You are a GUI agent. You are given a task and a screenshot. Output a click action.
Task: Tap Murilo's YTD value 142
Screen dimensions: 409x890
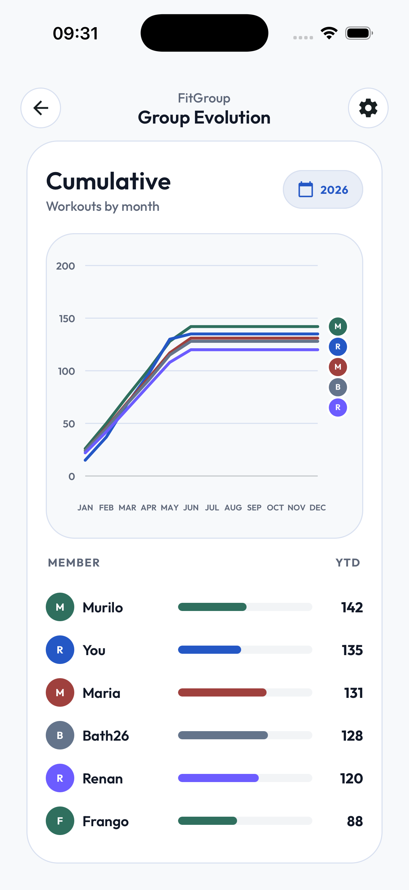pyautogui.click(x=352, y=607)
